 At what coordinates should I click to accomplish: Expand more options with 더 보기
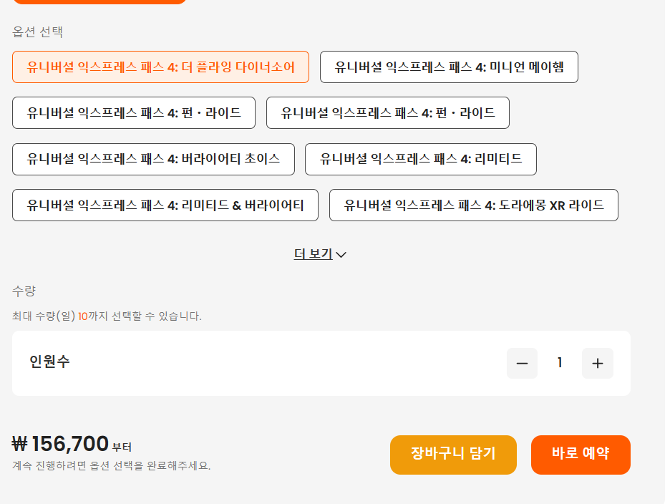pyautogui.click(x=320, y=254)
